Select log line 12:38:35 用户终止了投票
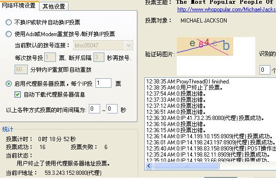276x180 pixels. click(184, 87)
